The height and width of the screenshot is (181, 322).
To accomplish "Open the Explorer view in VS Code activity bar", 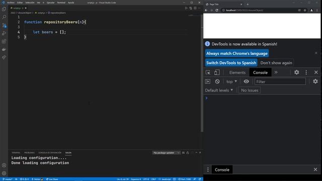I will coord(4,9).
